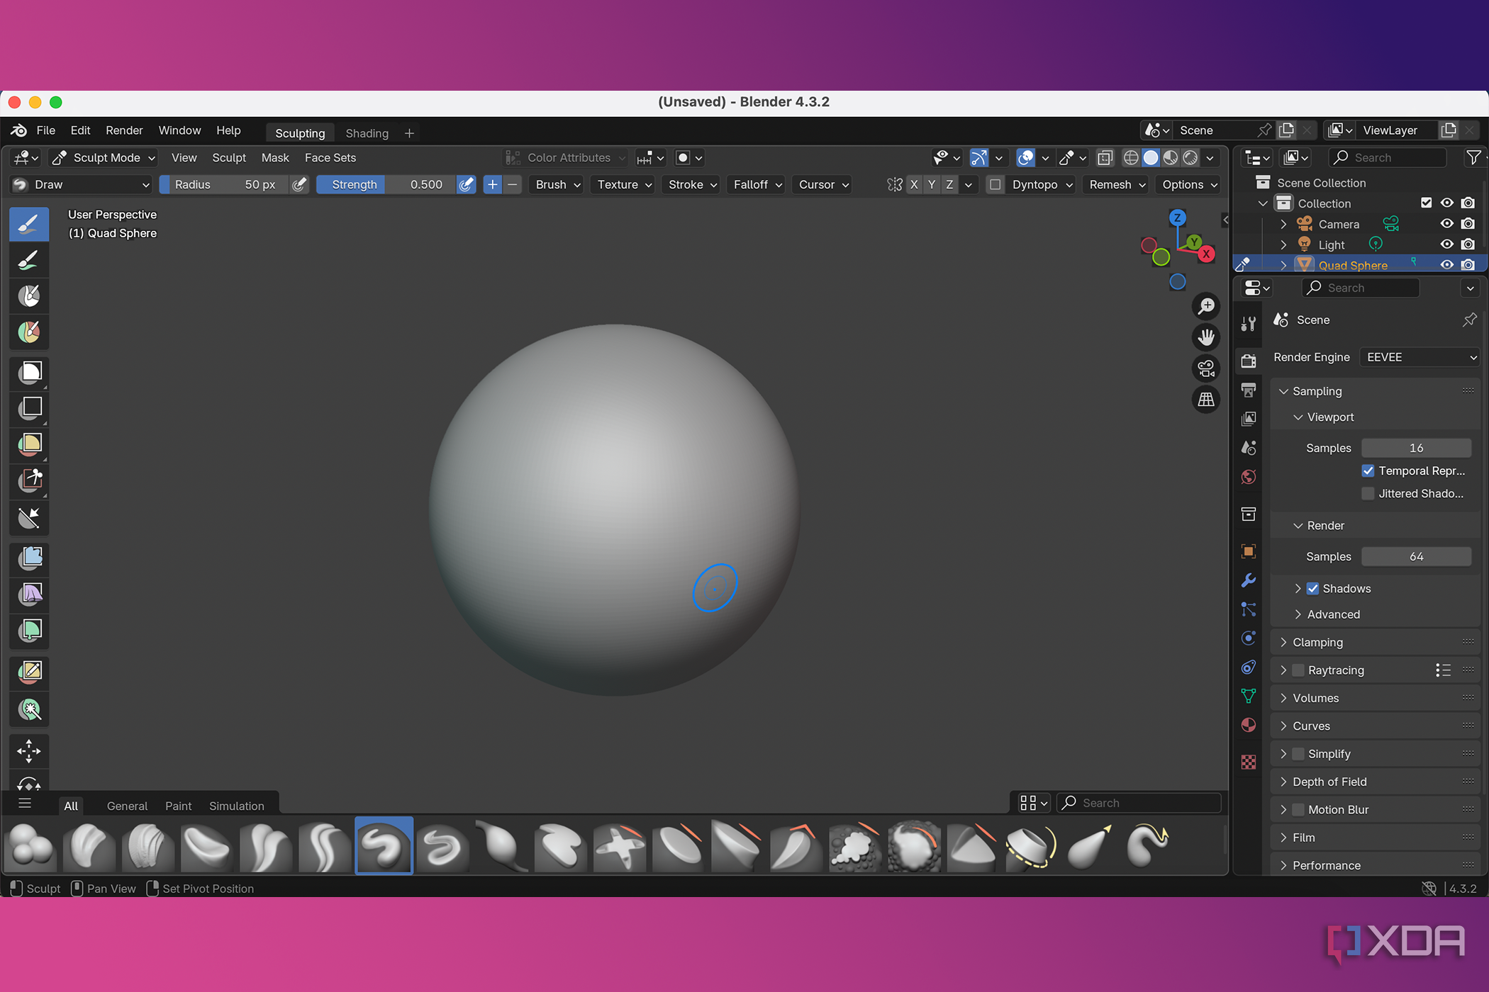1489x992 pixels.
Task: Open the Texture properties checker tab
Action: tap(1249, 762)
